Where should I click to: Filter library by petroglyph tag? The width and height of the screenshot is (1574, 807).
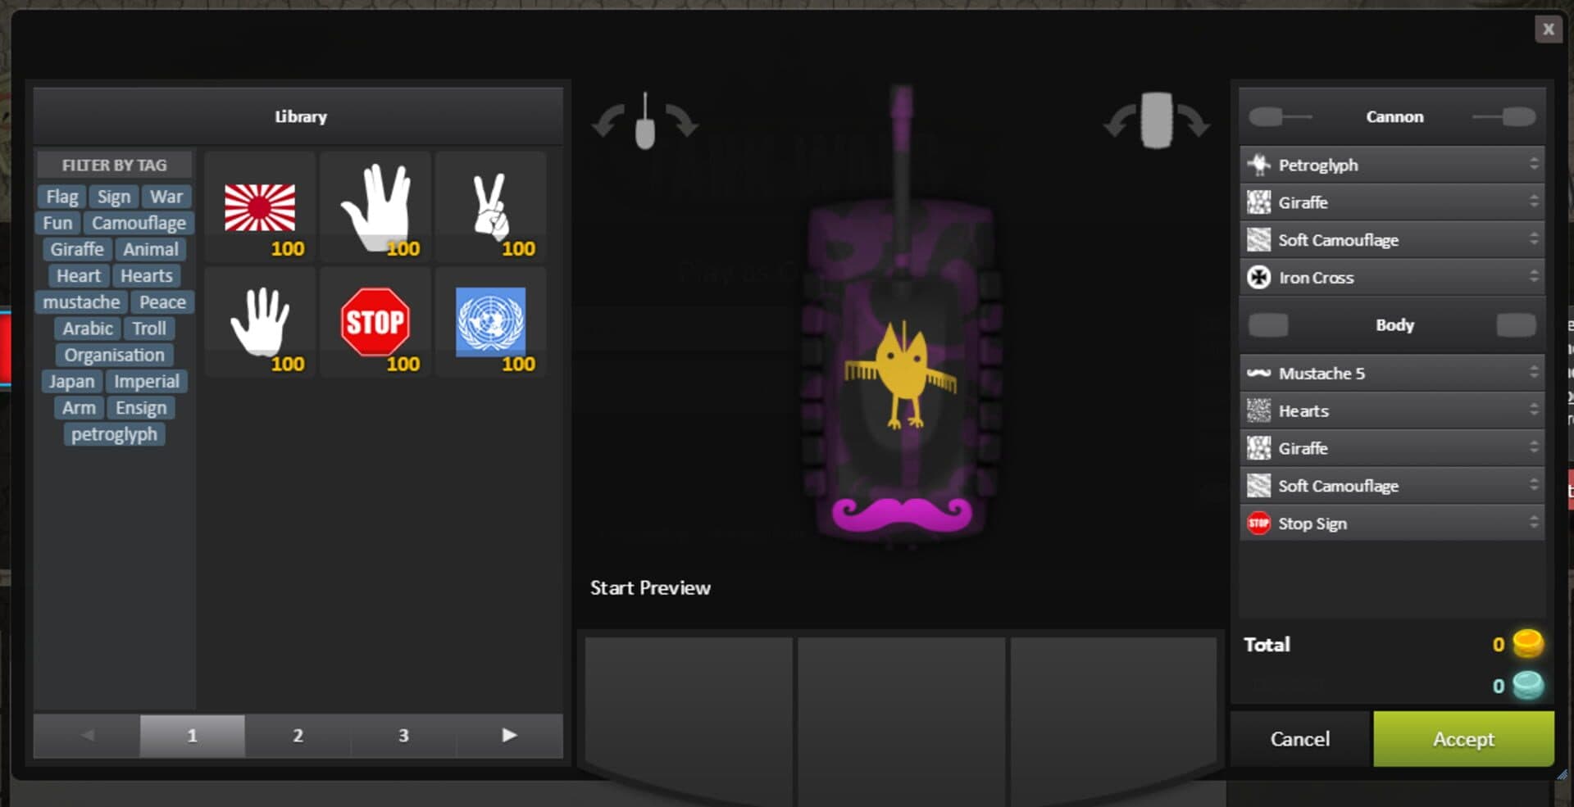tap(114, 434)
